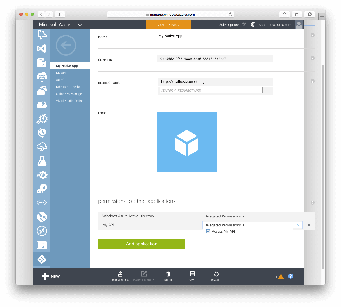The image size is (341, 307).
Task: Expand My API delegated permissions dropdown
Action: coord(298,225)
